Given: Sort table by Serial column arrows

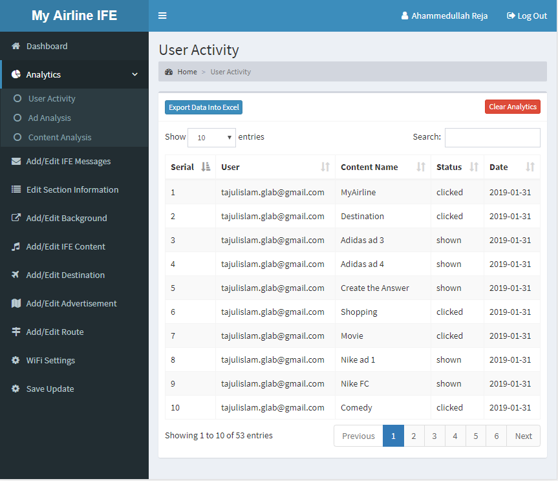Looking at the screenshot, I should point(206,167).
